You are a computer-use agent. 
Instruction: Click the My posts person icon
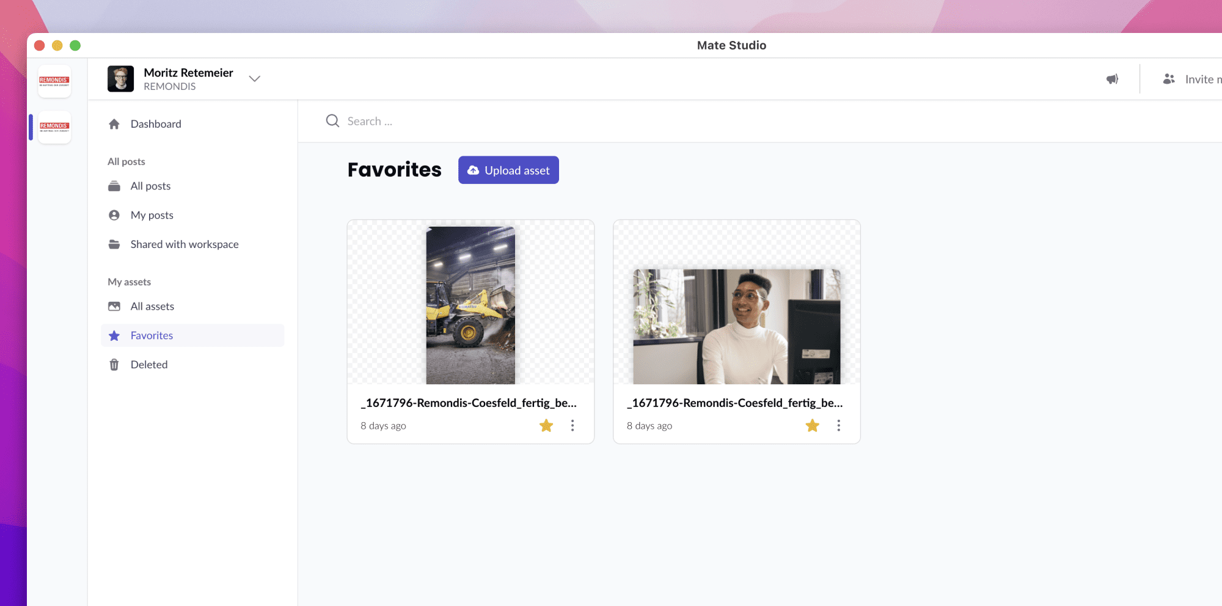(114, 215)
